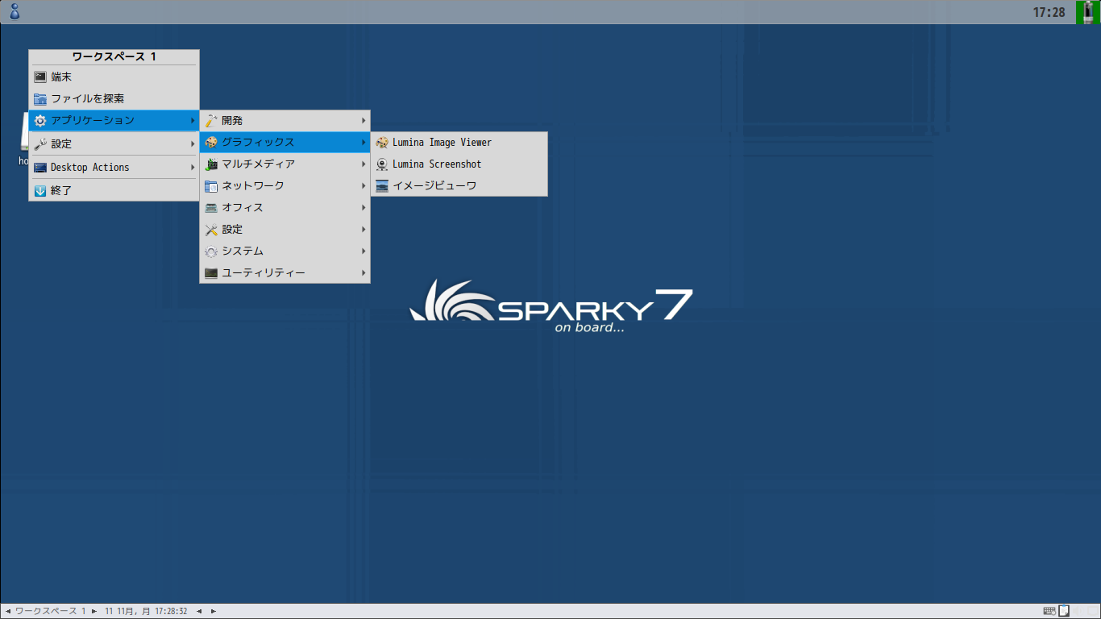Click the battery indicator in the top panel
Image resolution: width=1101 pixels, height=619 pixels.
(1088, 12)
